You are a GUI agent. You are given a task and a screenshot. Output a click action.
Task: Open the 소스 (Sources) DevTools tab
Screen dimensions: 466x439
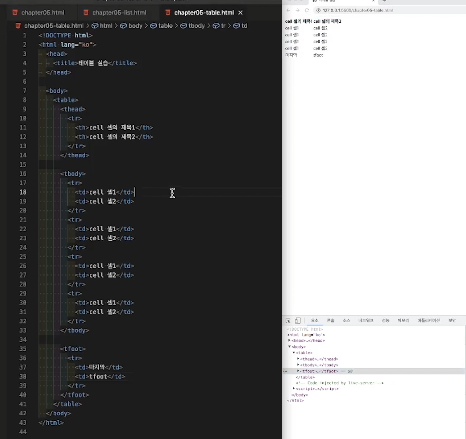coord(346,320)
